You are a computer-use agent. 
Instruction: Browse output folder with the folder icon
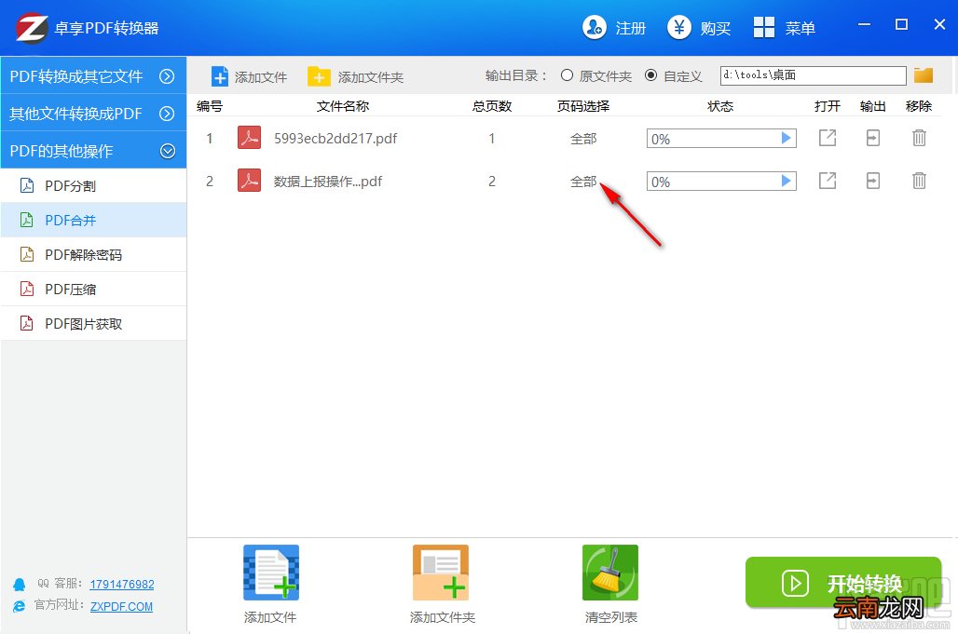click(x=924, y=75)
